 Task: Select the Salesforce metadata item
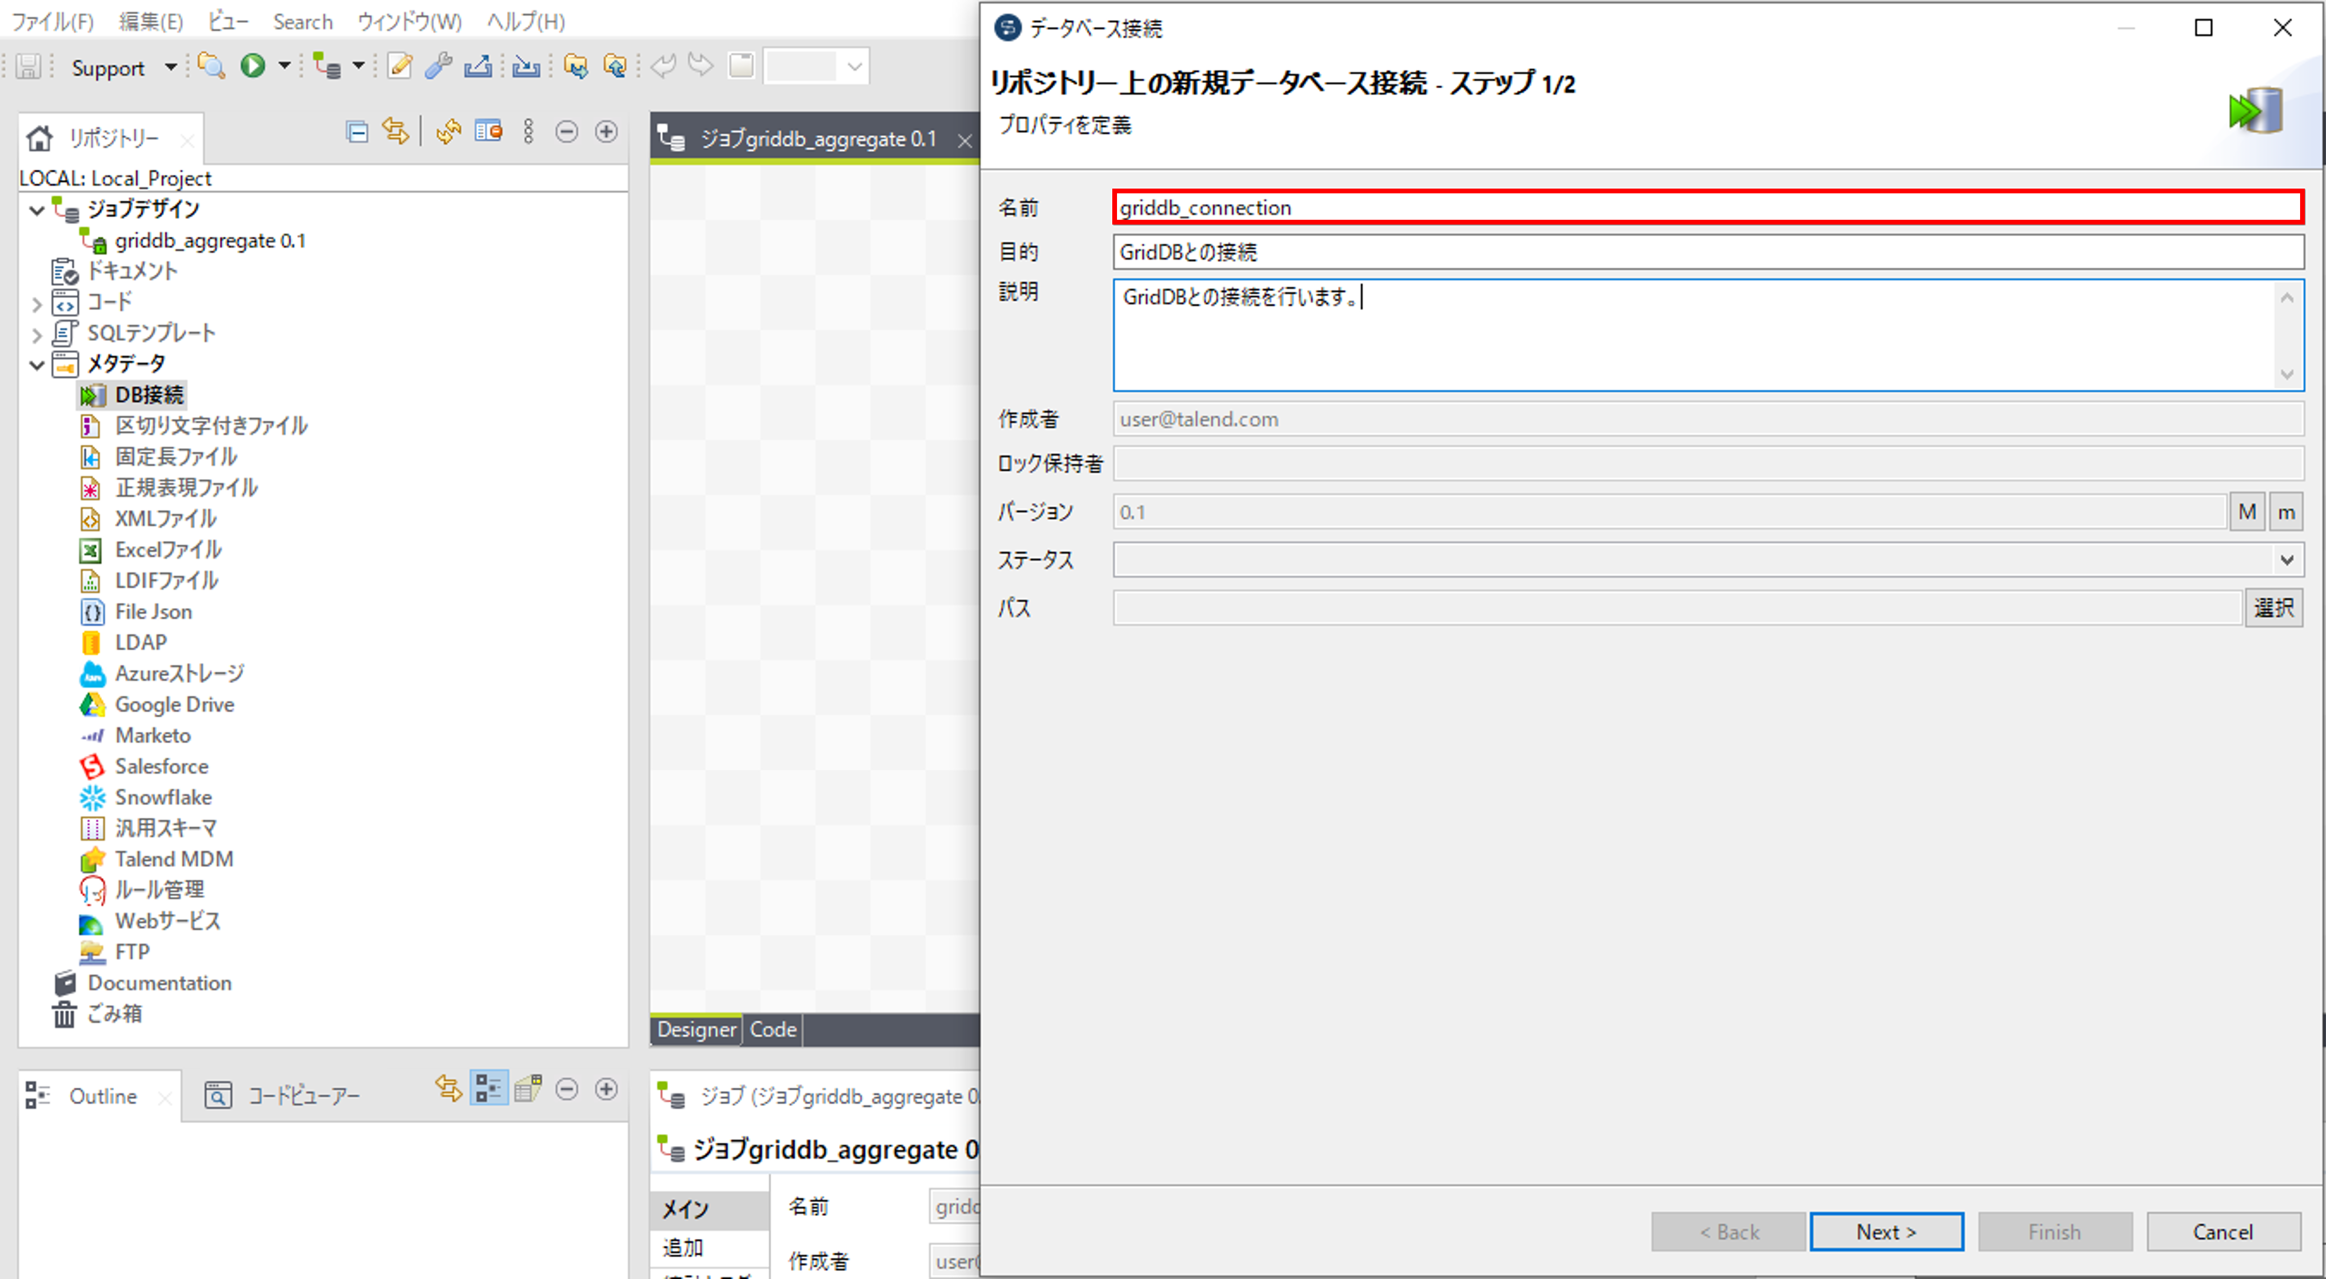pos(161,767)
